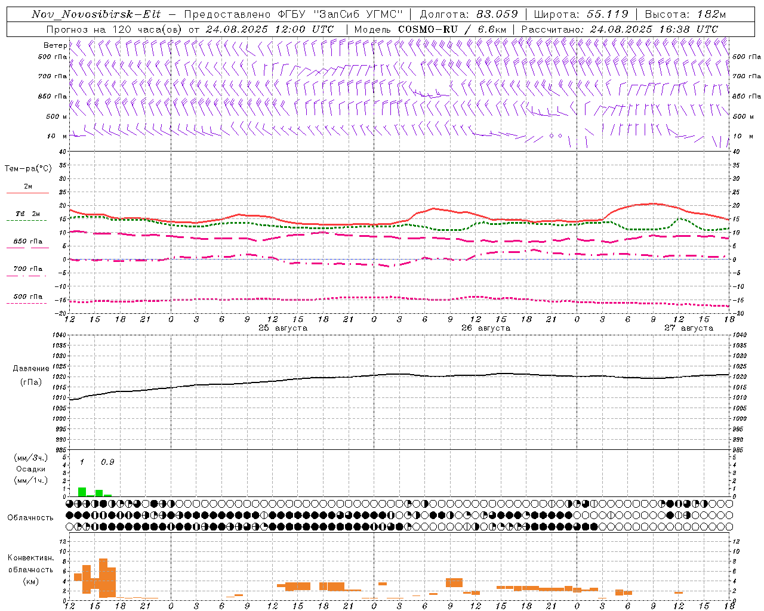764x611 pixels.
Task: Select the elevation text Высота: 182м
Action: 685,14
